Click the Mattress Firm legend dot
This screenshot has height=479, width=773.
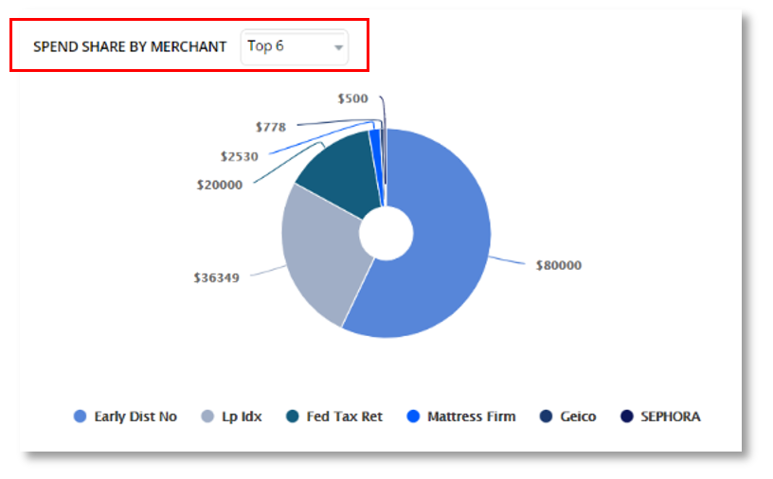click(x=412, y=417)
